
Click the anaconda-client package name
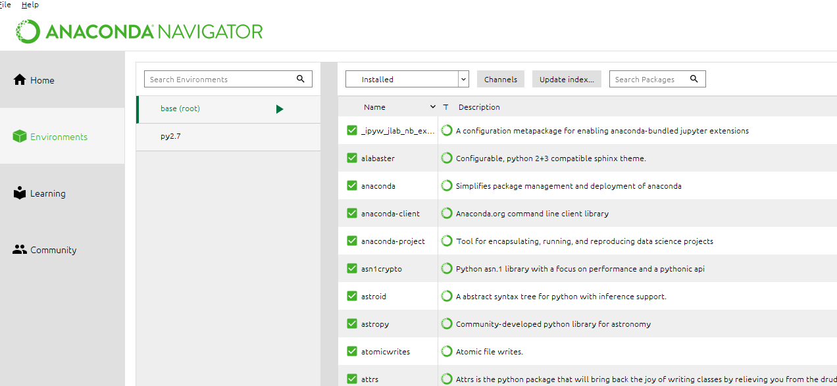pos(390,214)
